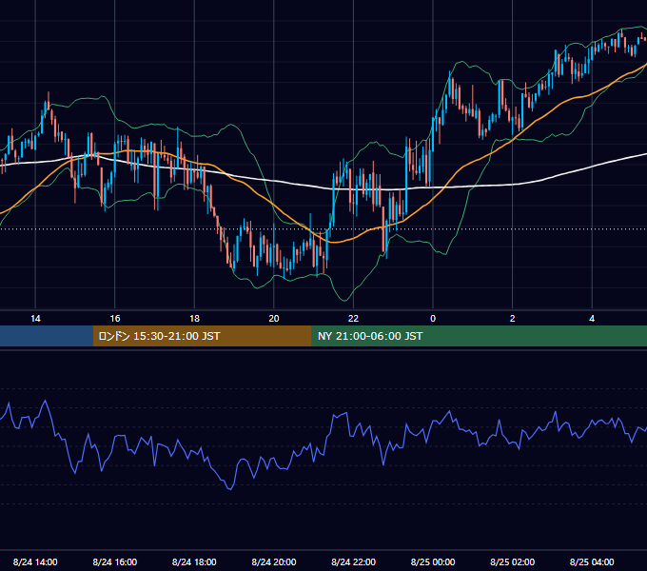Click the 8/24 16:00 date label
The width and height of the screenshot is (647, 571).
[115, 561]
